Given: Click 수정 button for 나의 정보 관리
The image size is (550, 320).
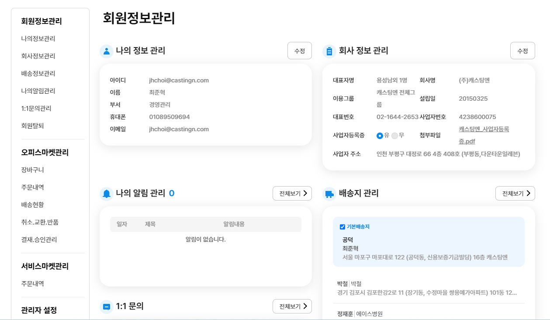Looking at the screenshot, I should tap(300, 51).
